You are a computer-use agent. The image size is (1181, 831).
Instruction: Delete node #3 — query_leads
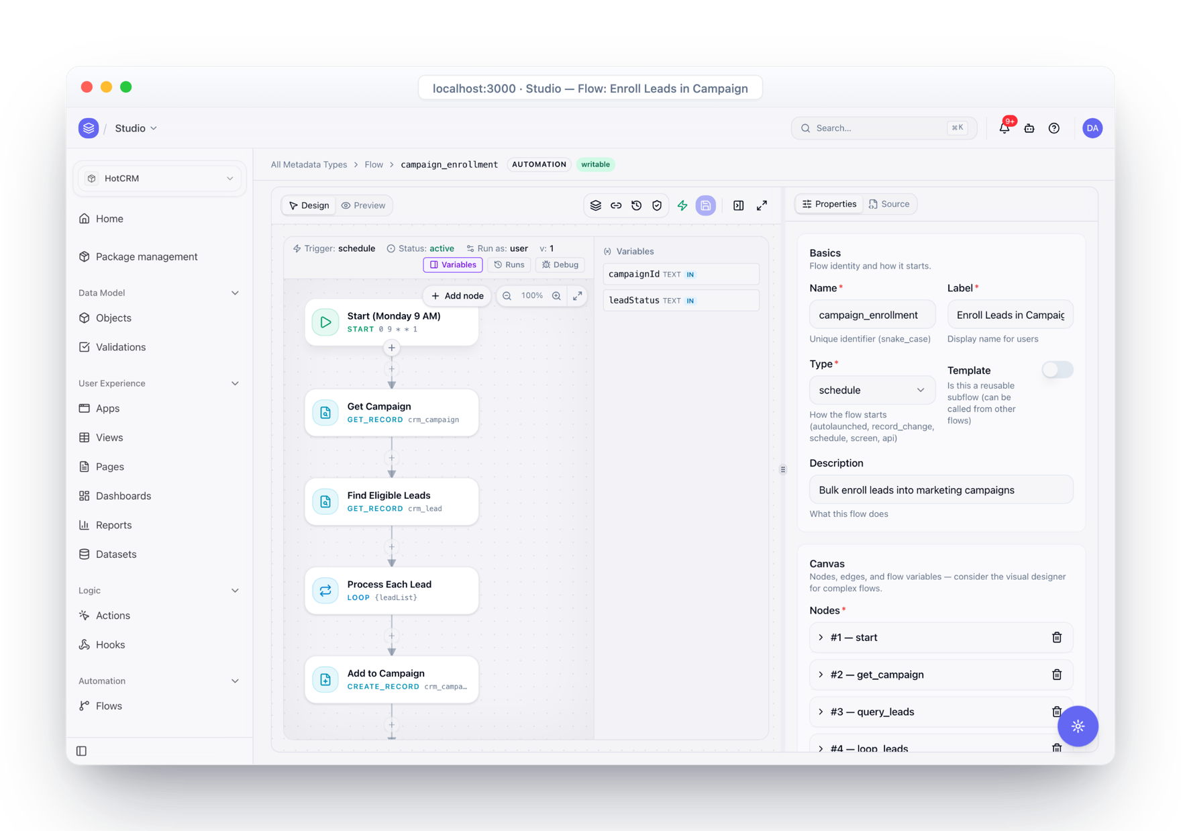(x=1057, y=712)
